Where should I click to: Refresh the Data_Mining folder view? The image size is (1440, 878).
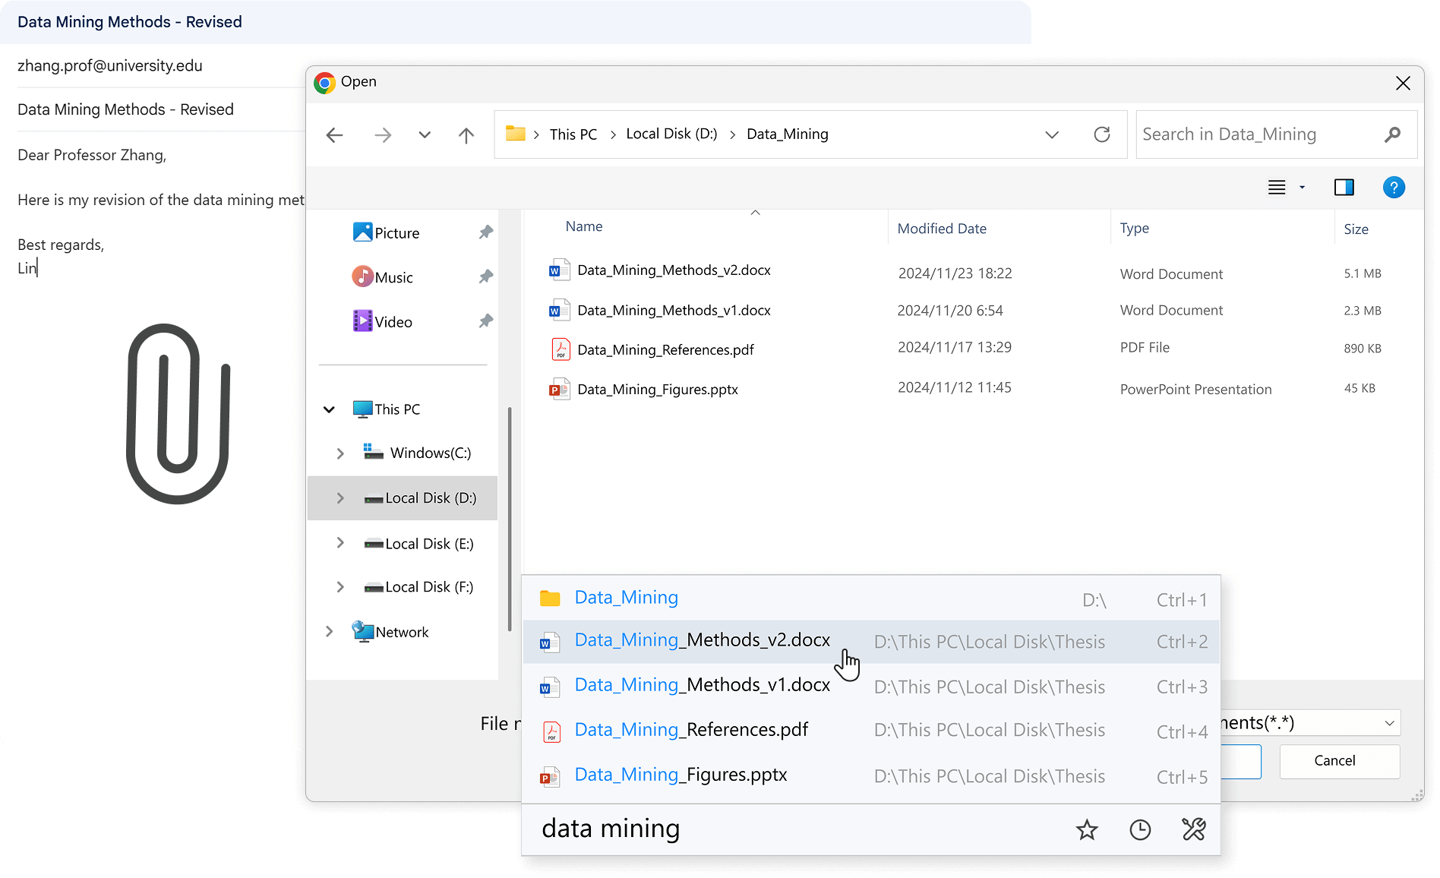(1102, 134)
